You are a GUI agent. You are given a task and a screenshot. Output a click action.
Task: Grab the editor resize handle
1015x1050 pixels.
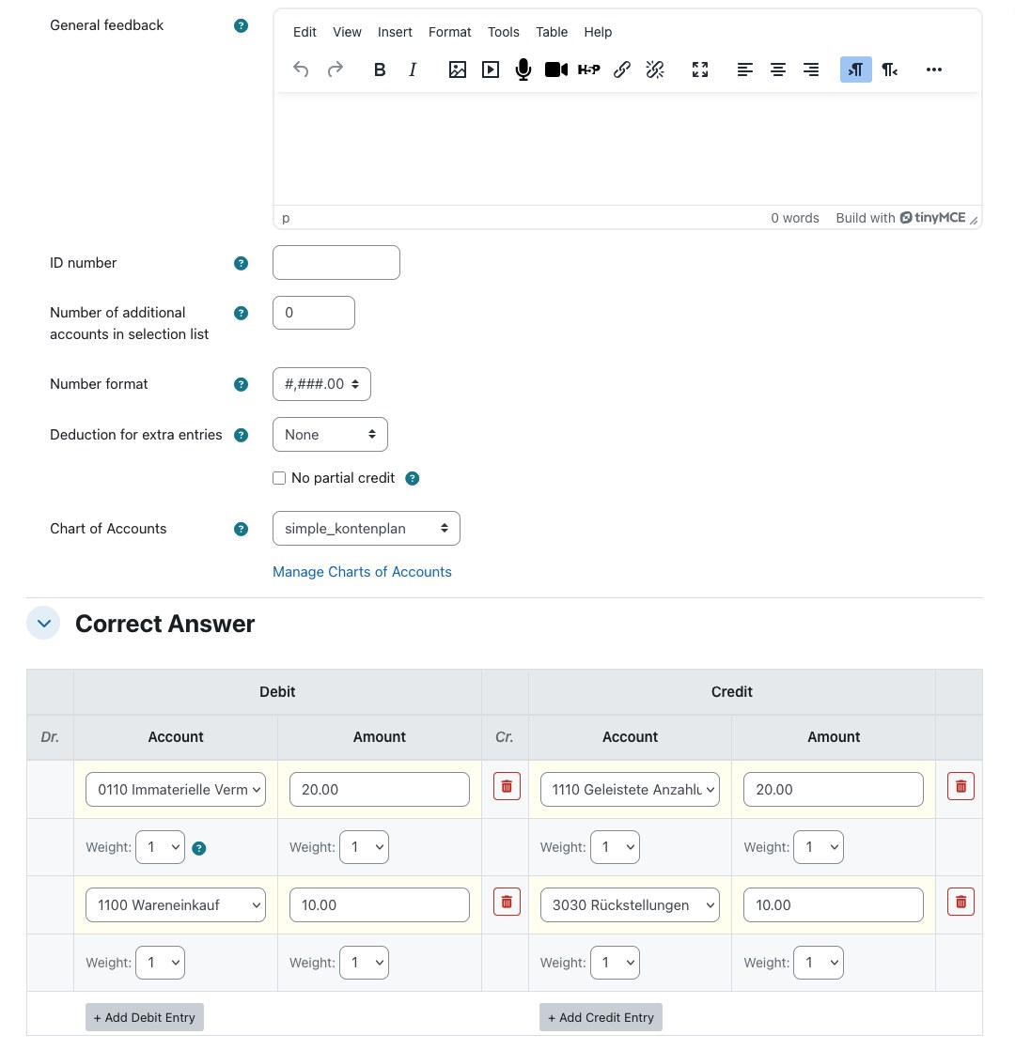[974, 221]
